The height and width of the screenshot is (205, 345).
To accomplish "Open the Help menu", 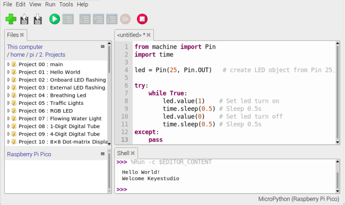I will (x=82, y=4).
